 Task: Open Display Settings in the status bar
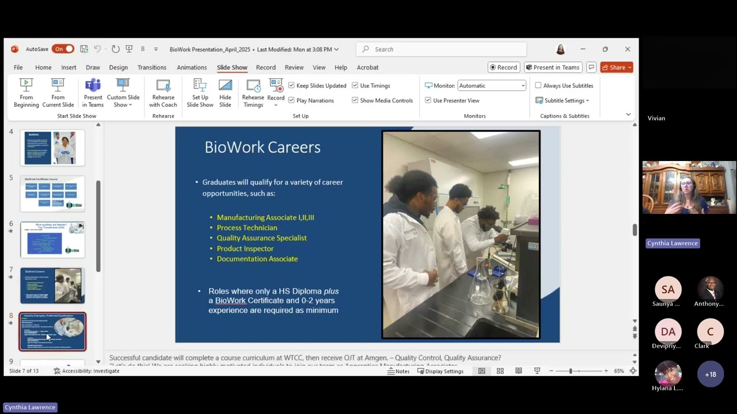coord(440,371)
